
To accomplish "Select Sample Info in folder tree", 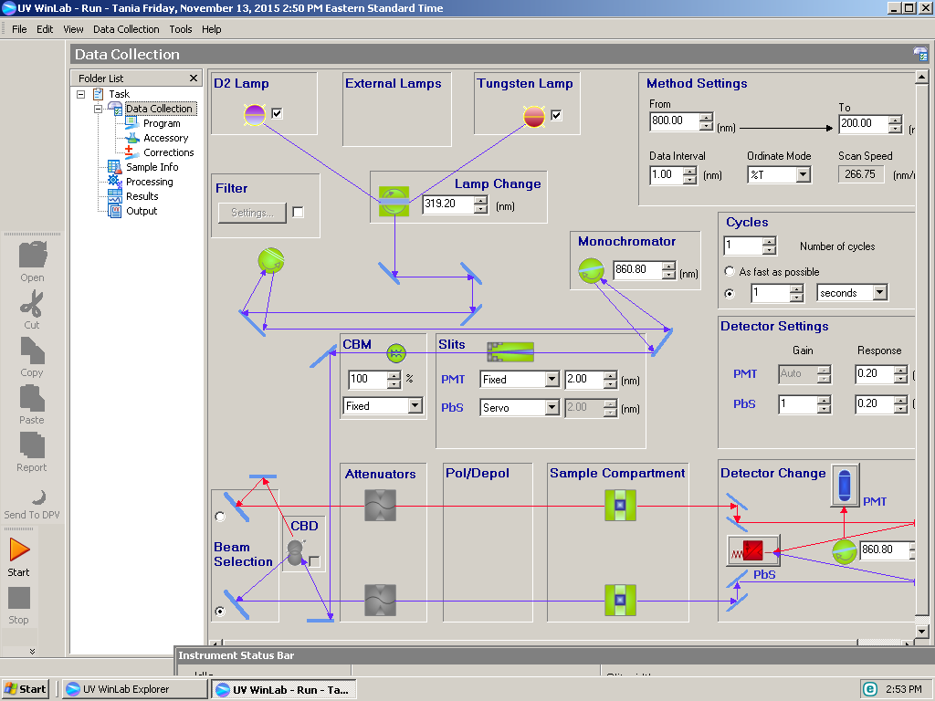I will point(152,168).
